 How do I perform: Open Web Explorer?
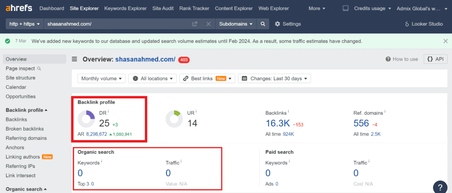click(x=274, y=8)
